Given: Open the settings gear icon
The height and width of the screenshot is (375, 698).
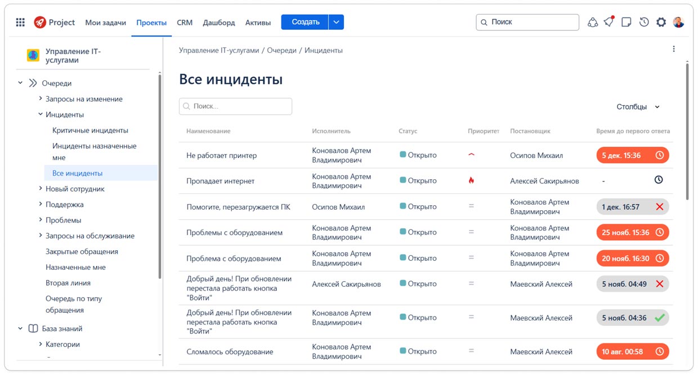Looking at the screenshot, I should [661, 22].
